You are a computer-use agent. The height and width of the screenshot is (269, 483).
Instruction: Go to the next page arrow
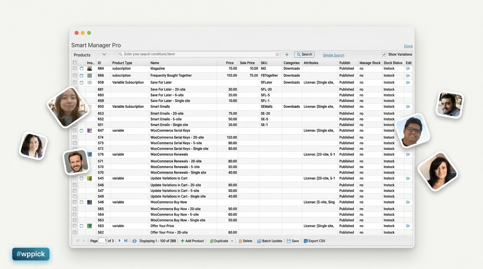119,241
